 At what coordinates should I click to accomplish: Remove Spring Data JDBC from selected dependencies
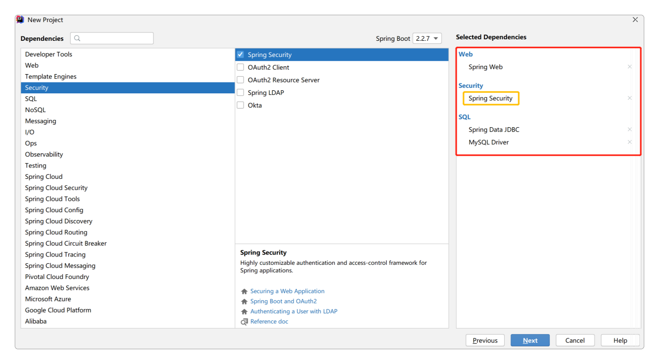click(x=630, y=130)
